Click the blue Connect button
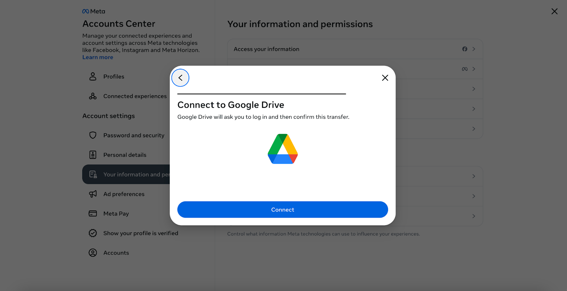The height and width of the screenshot is (291, 567). (x=282, y=210)
